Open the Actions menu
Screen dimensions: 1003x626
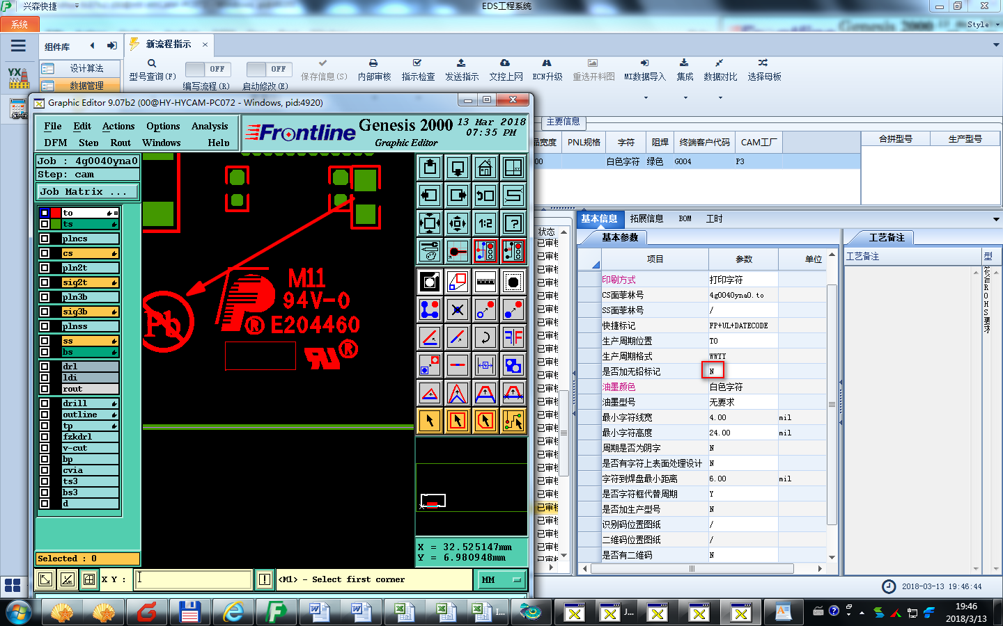tap(118, 126)
